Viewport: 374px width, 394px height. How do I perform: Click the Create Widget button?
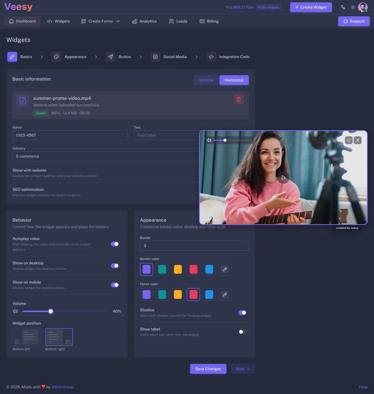[x=311, y=7]
